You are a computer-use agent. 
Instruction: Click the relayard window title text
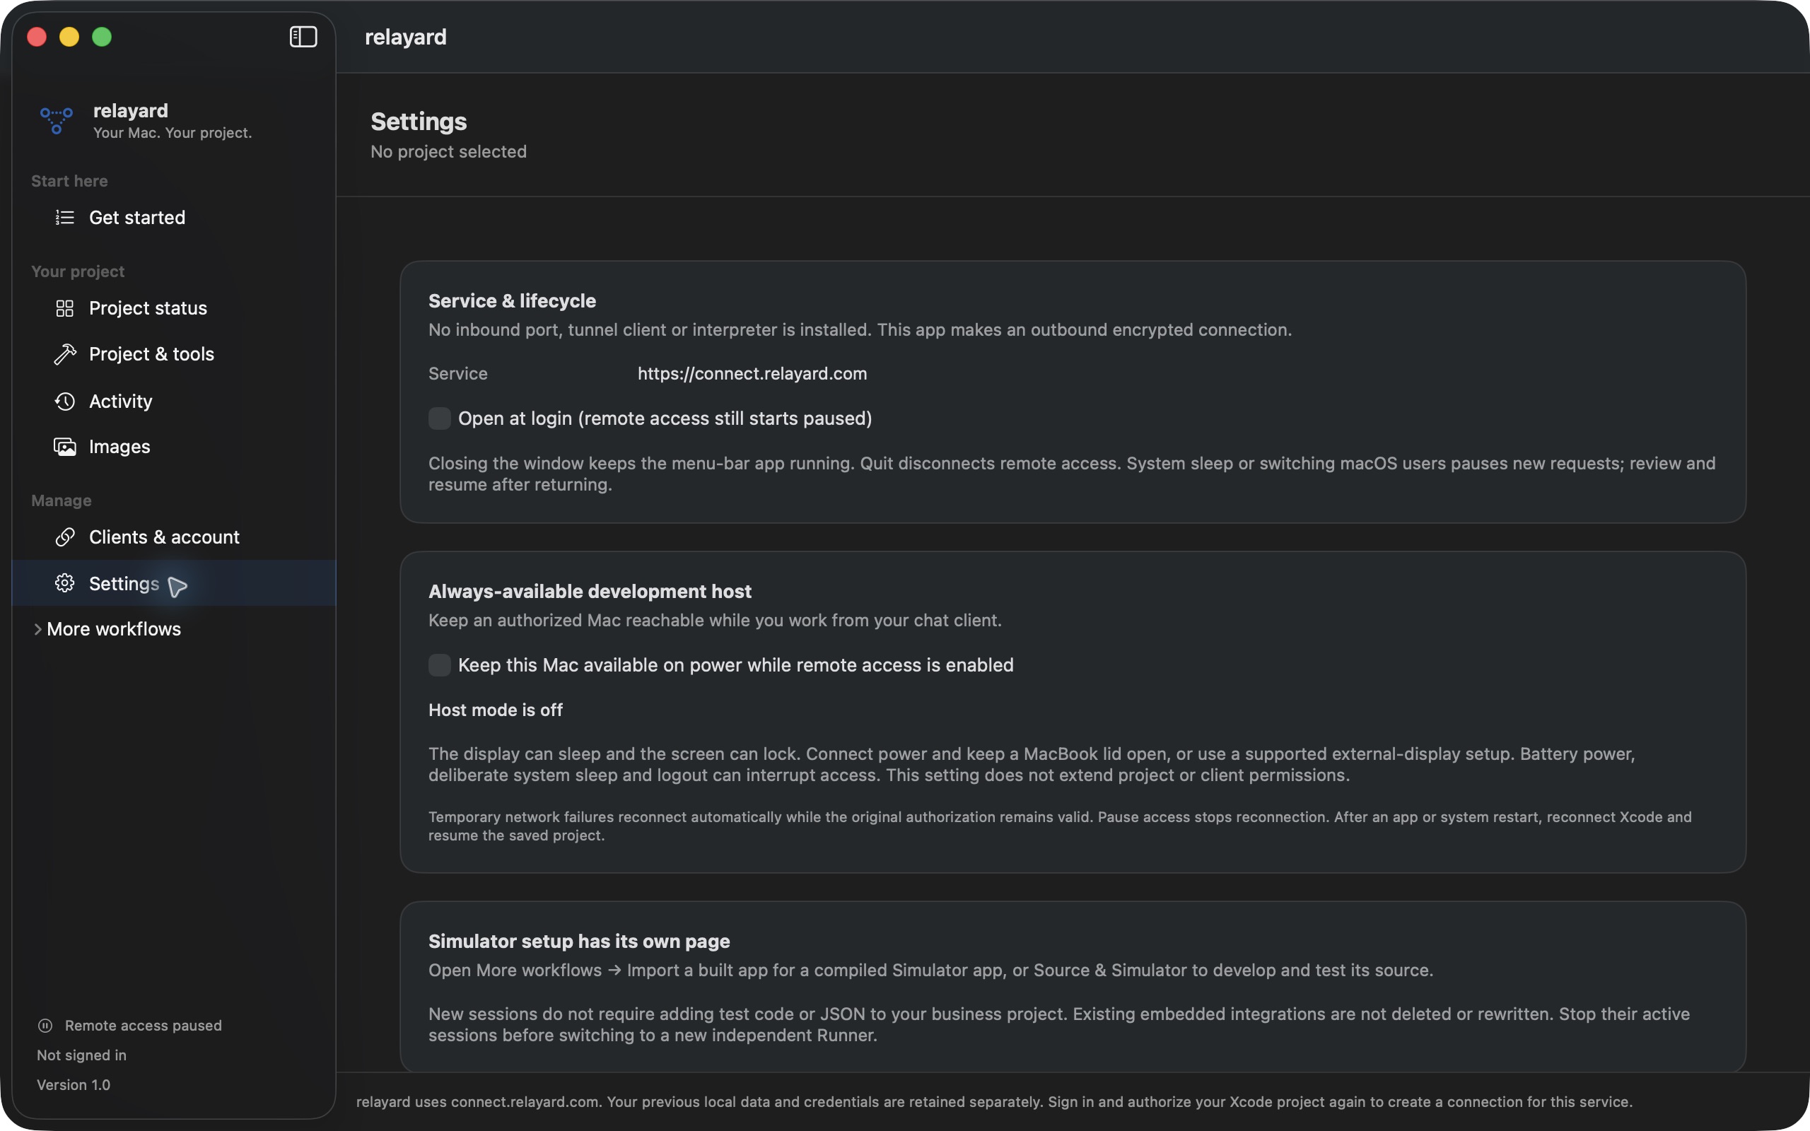[x=405, y=37]
